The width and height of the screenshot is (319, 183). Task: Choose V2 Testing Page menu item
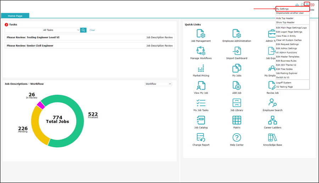284,87
